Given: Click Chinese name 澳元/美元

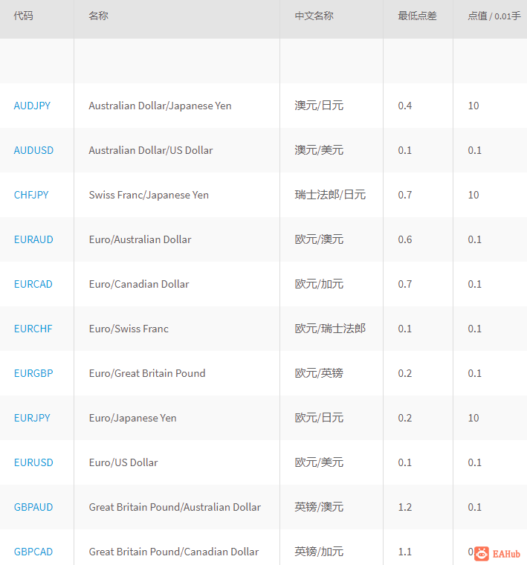Looking at the screenshot, I should pyautogui.click(x=319, y=150).
